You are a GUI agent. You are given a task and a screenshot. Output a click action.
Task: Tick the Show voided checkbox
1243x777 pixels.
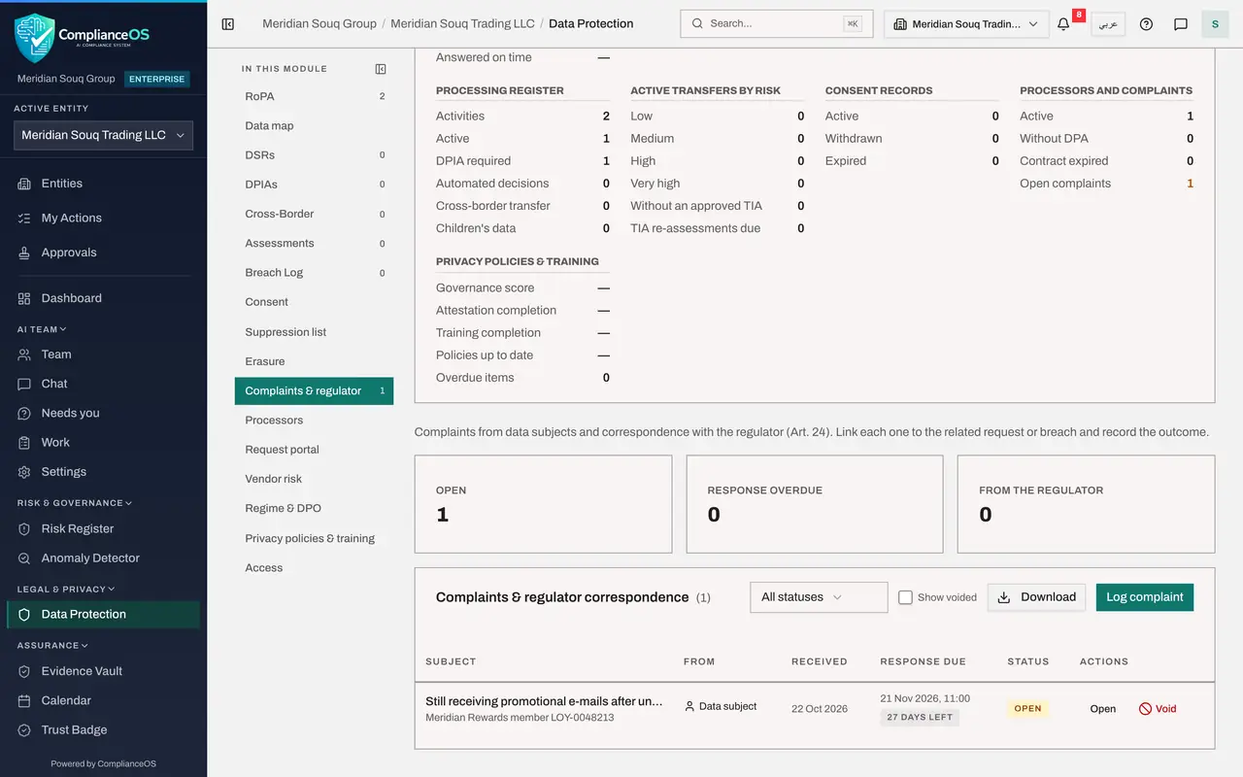pos(905,597)
